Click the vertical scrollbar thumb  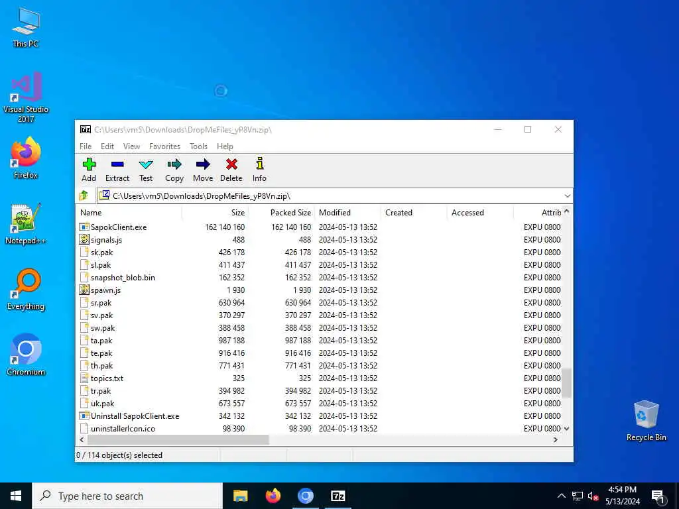click(x=566, y=382)
